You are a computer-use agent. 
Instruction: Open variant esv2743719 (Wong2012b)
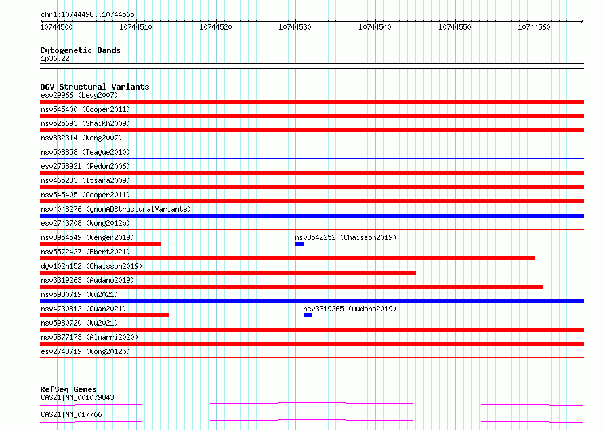pyautogui.click(x=85, y=351)
